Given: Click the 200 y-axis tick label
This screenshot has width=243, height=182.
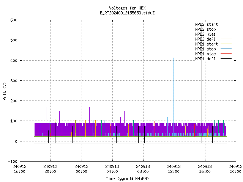Looking at the screenshot, I should pyautogui.click(x=14, y=101).
